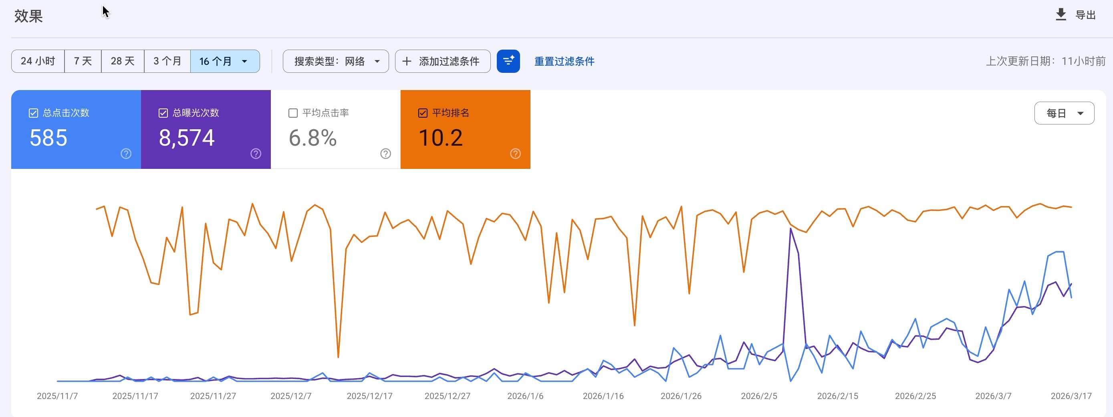Open help for total clicks card
1113x417 pixels.
[x=126, y=154]
